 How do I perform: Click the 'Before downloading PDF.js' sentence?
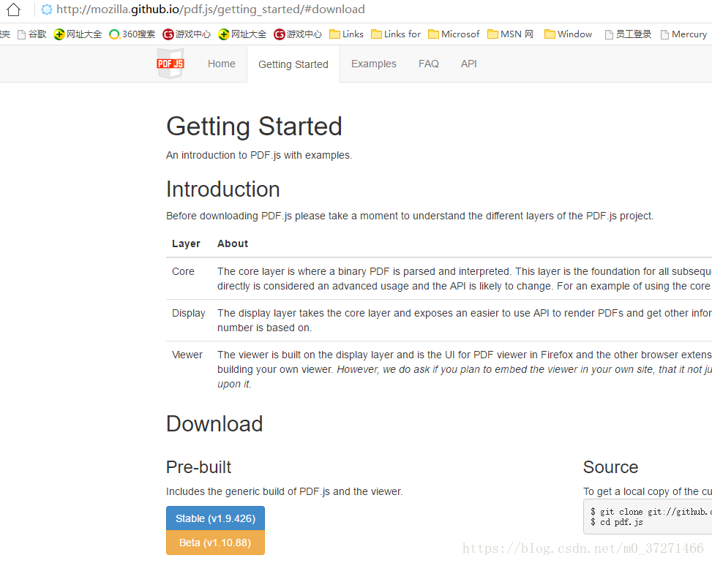coord(410,216)
